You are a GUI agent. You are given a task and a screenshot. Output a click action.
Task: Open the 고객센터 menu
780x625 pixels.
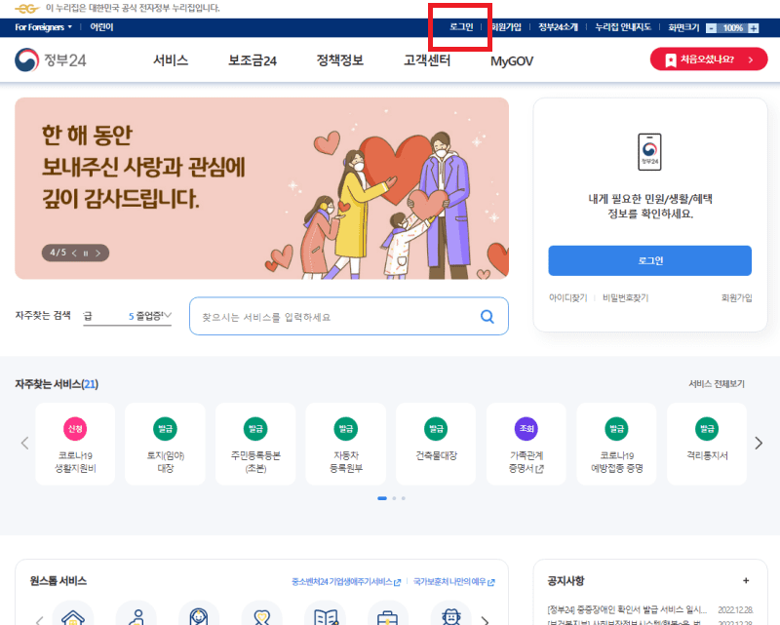point(427,60)
